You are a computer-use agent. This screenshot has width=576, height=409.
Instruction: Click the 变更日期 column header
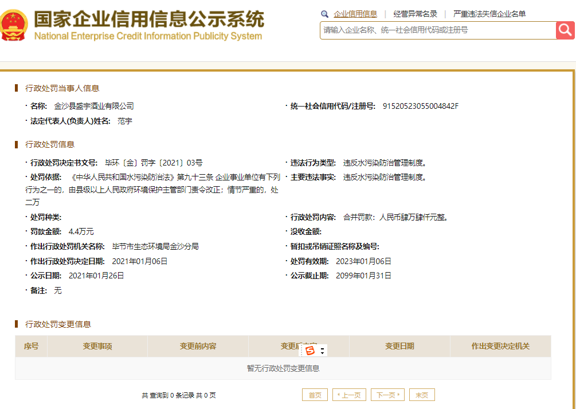(399, 346)
